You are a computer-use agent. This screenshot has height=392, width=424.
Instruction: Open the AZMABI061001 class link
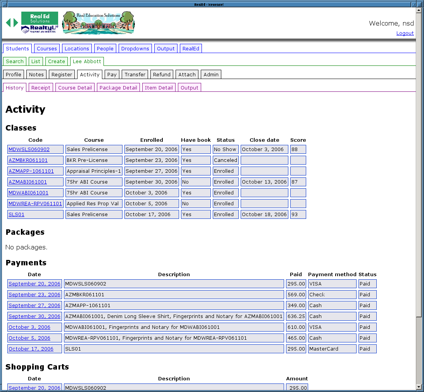(28, 182)
